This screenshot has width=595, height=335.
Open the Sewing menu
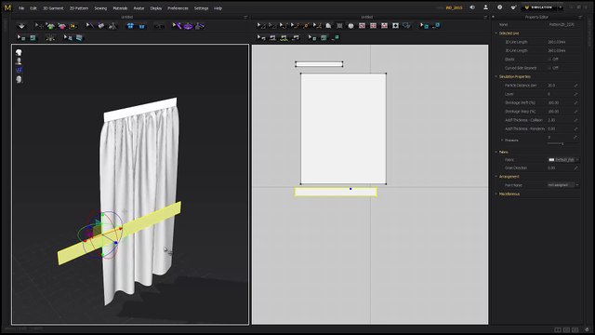point(100,8)
